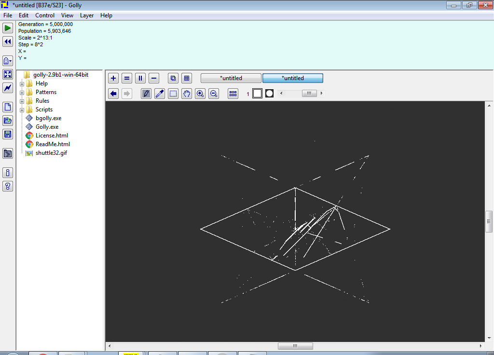Add a new layer with the plus button

click(x=113, y=78)
